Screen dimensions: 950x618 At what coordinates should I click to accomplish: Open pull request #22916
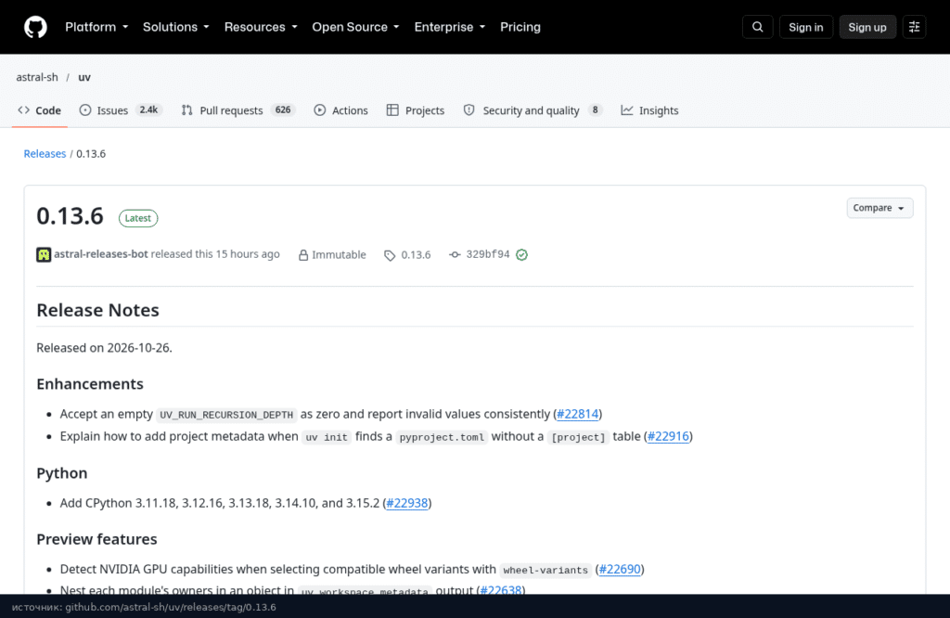point(668,436)
